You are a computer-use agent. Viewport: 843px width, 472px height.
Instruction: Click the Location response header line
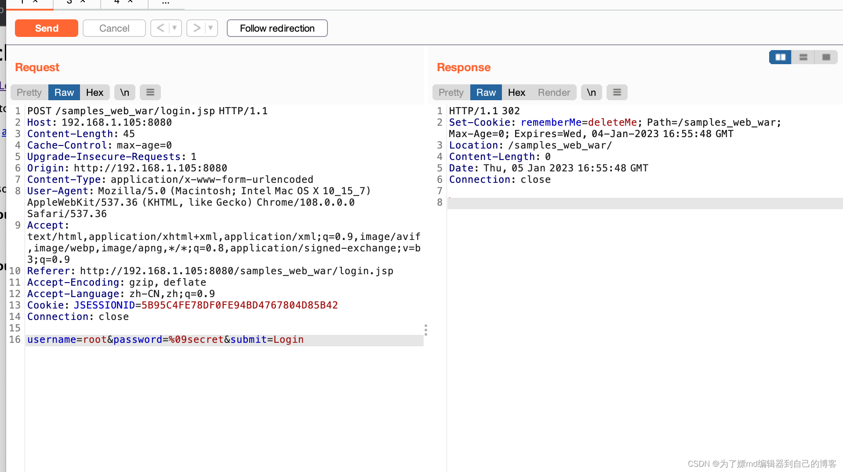click(x=530, y=145)
